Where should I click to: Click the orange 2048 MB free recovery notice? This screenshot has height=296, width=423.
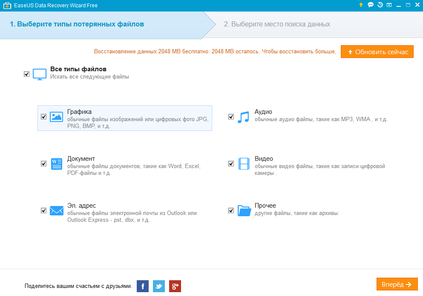click(215, 52)
